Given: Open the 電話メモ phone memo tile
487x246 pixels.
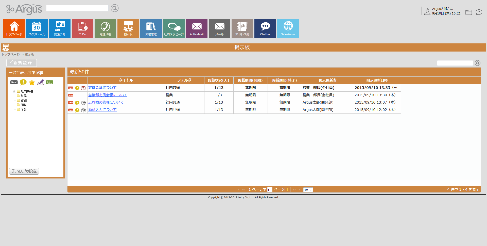Looking at the screenshot, I should (105, 29).
